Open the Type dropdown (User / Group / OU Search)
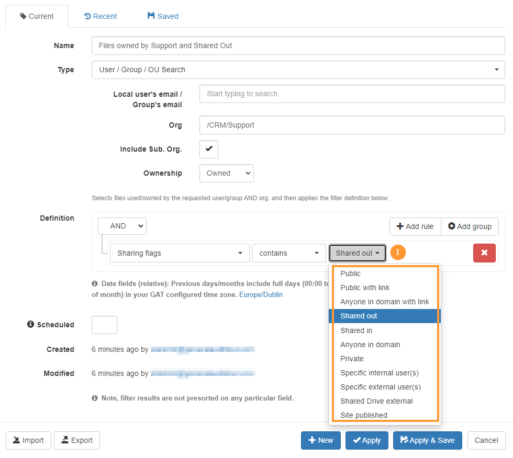Image resolution: width=513 pixels, height=458 pixels. (298, 70)
